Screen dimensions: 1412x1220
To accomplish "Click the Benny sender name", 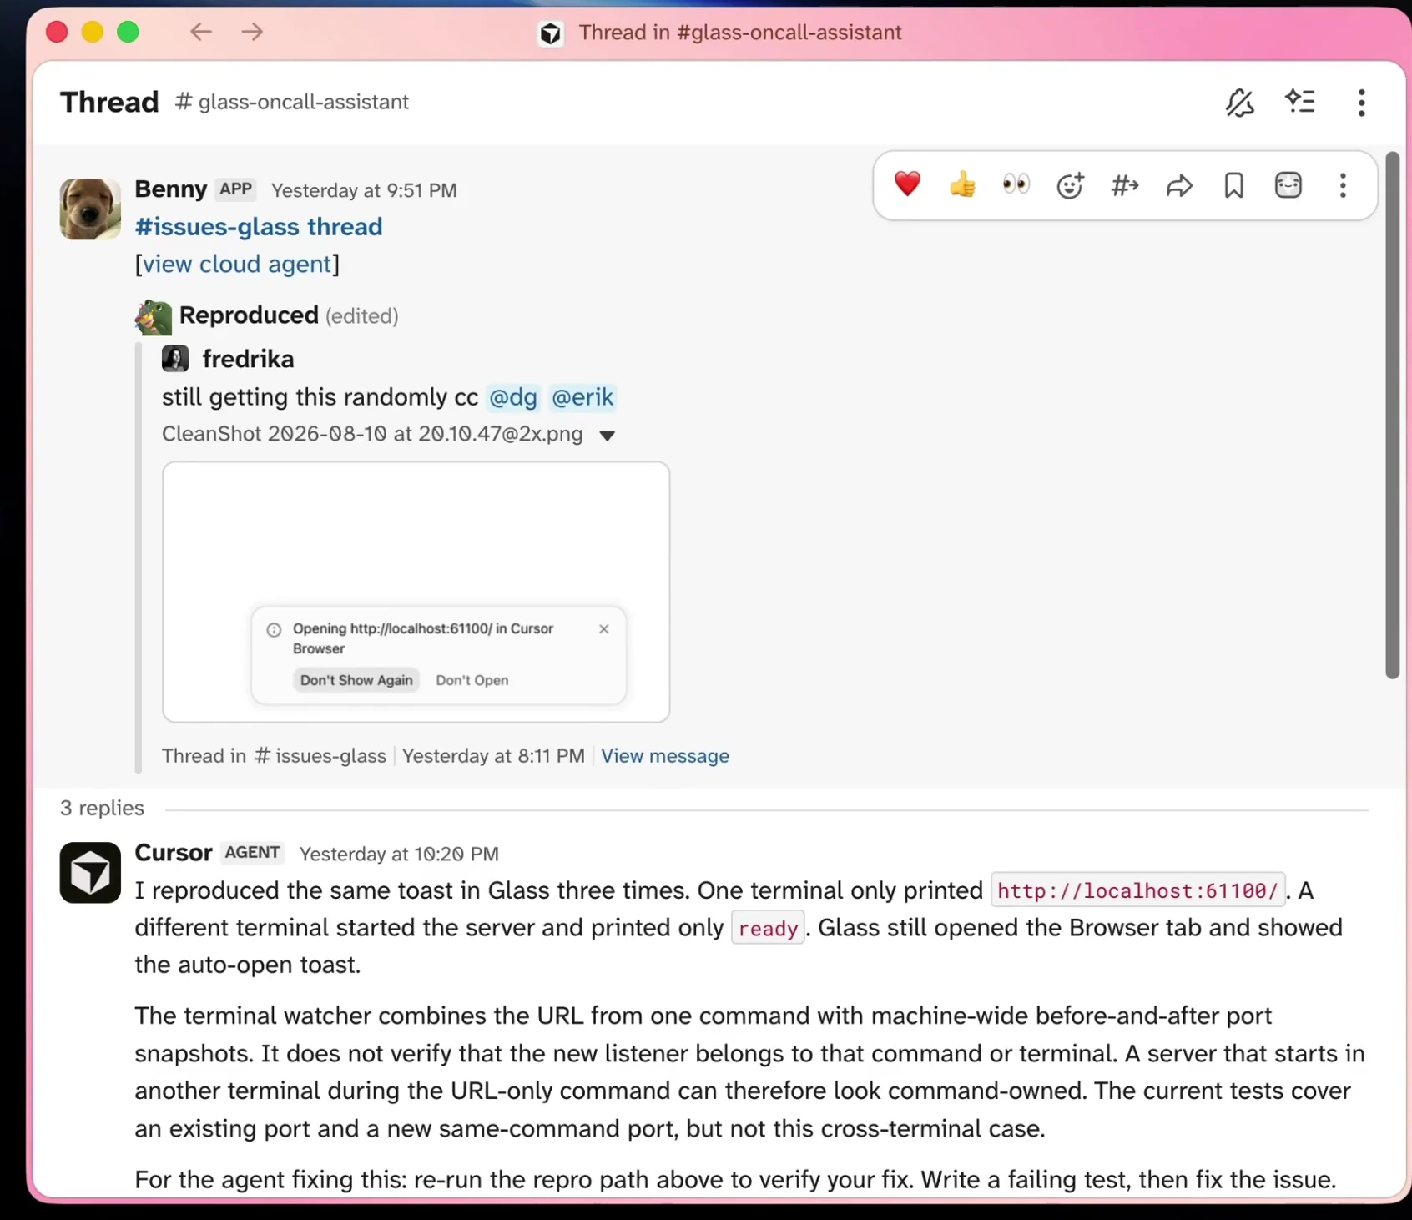I will pos(171,189).
